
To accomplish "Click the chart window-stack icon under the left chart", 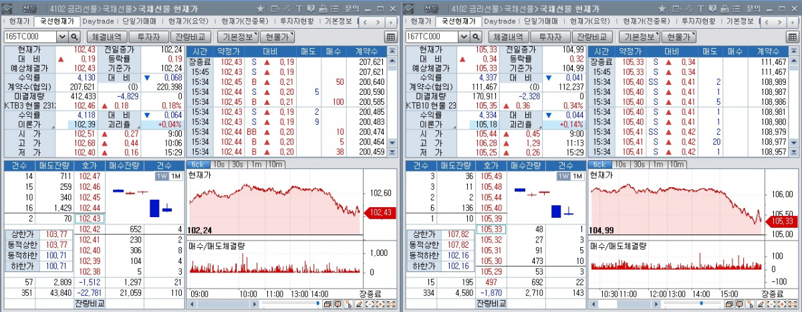I will pyautogui.click(x=327, y=305).
